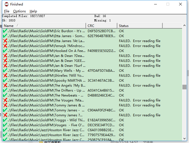The image size is (189, 143).
Task: Close the Finished window
Action: pyautogui.click(x=180, y=4)
